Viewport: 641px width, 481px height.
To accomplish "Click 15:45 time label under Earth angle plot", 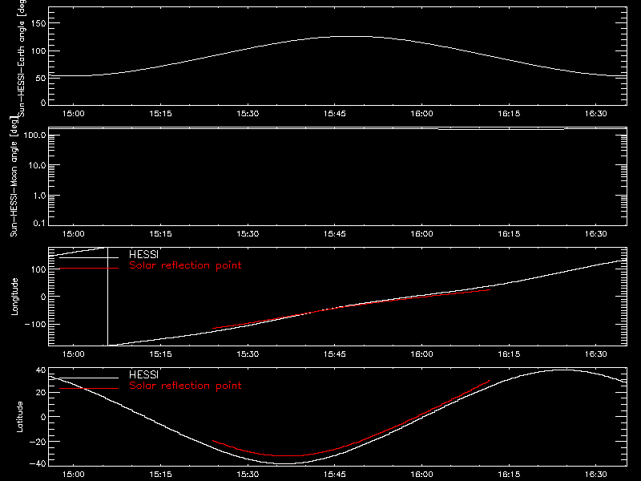I will 335,113.
